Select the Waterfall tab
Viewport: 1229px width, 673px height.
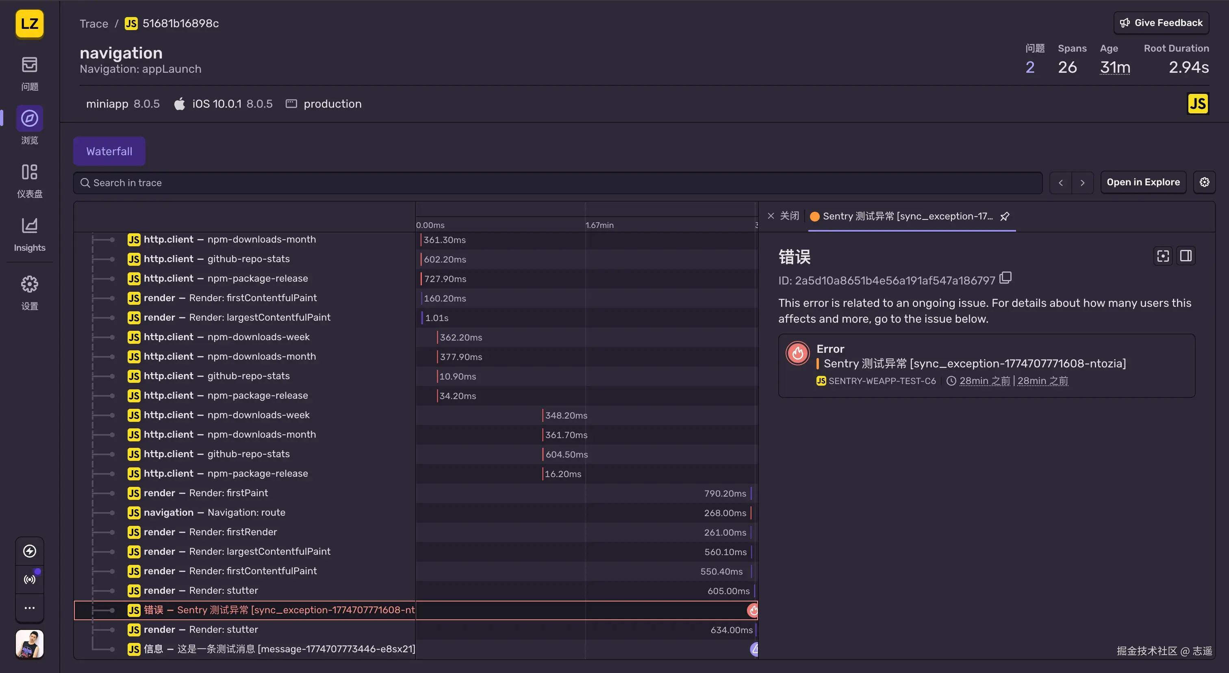click(109, 151)
